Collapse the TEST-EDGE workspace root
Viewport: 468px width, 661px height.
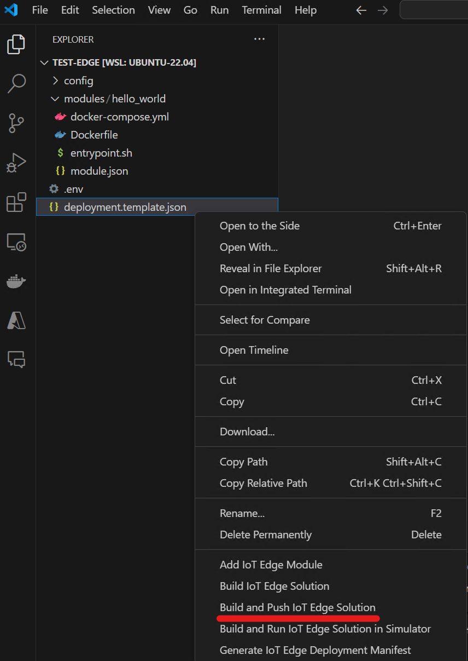[x=44, y=62]
